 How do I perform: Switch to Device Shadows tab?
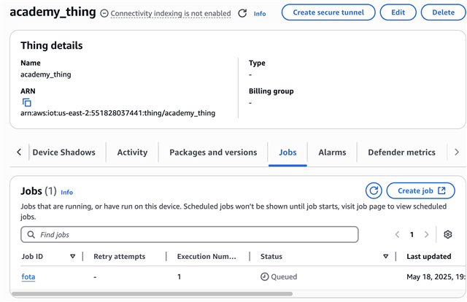tap(63, 152)
